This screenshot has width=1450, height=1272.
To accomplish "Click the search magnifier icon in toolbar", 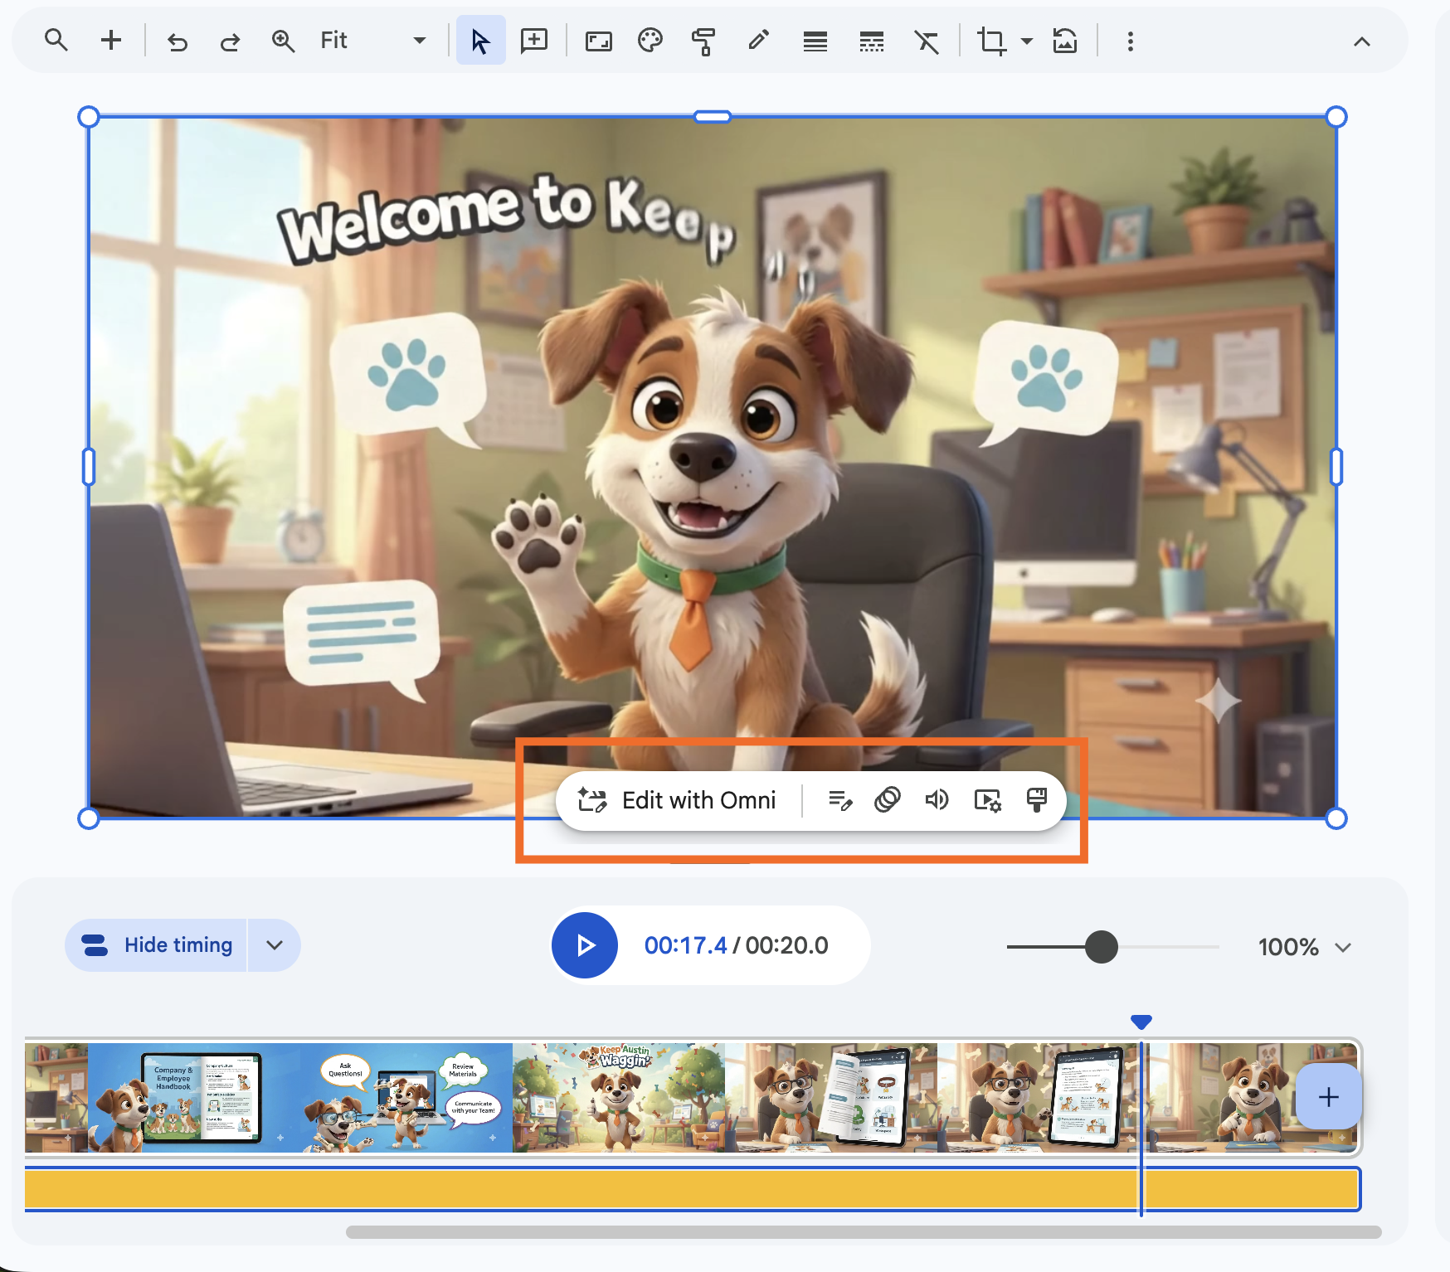I will [56, 40].
